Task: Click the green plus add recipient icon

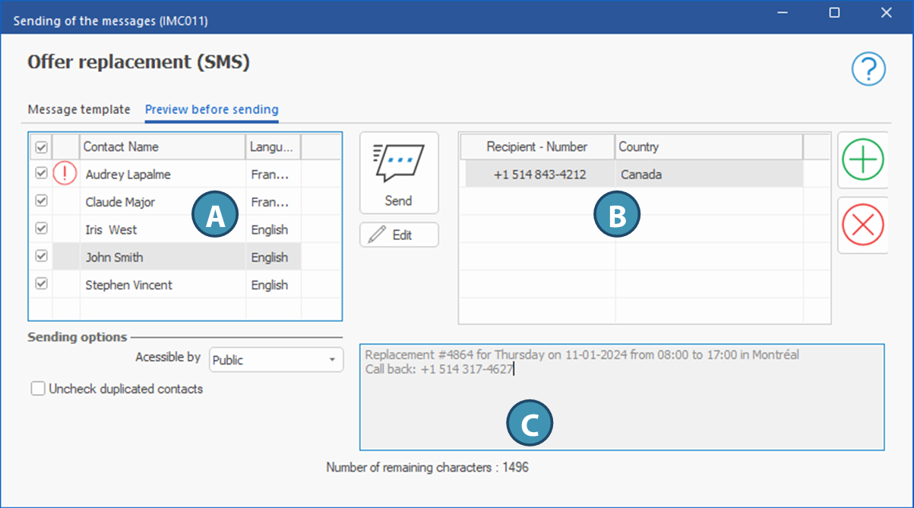Action: 863,159
